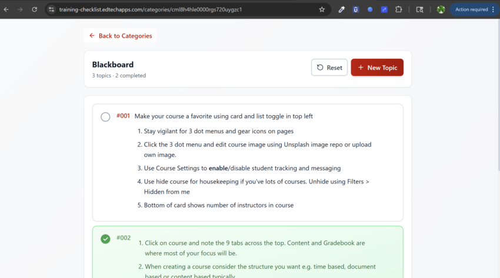Click the blue circle extension icon

pyautogui.click(x=370, y=9)
